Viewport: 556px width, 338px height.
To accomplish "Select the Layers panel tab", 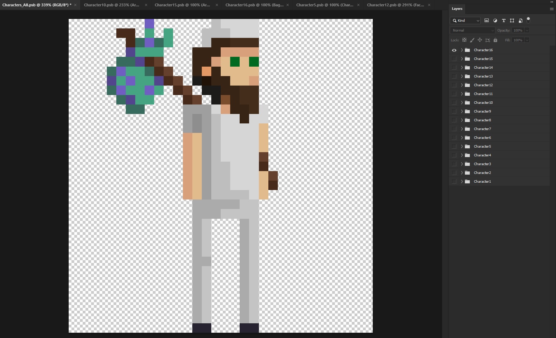I will click(457, 9).
